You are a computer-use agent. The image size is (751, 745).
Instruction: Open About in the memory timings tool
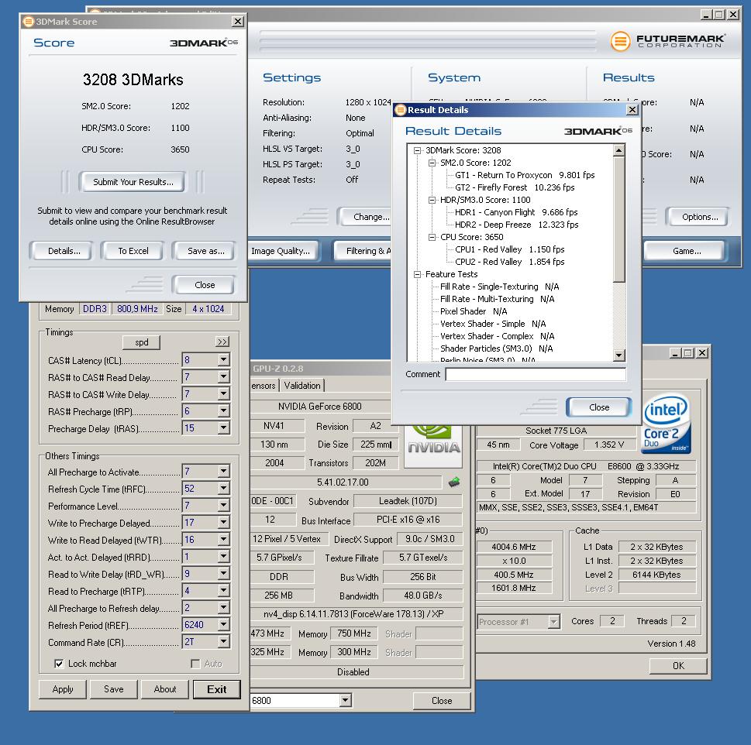(165, 689)
